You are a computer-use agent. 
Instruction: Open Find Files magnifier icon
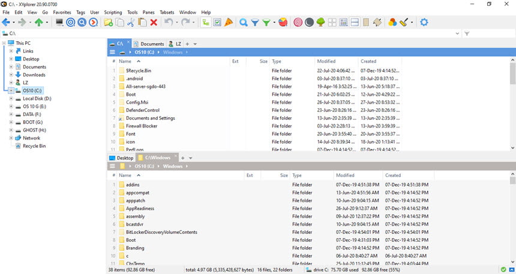244,22
